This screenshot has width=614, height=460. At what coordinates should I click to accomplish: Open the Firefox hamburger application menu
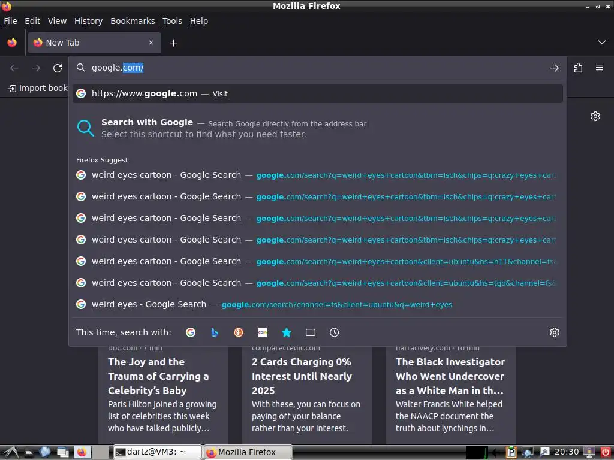(x=600, y=68)
